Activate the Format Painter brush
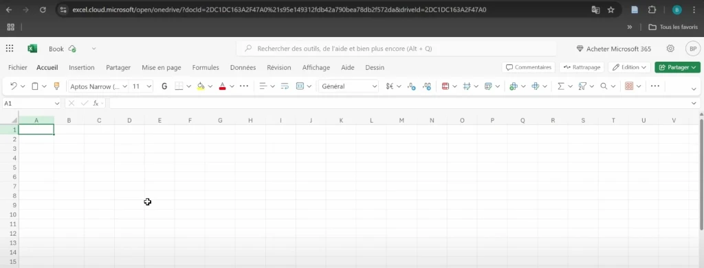This screenshot has height=268, width=704. click(x=56, y=86)
